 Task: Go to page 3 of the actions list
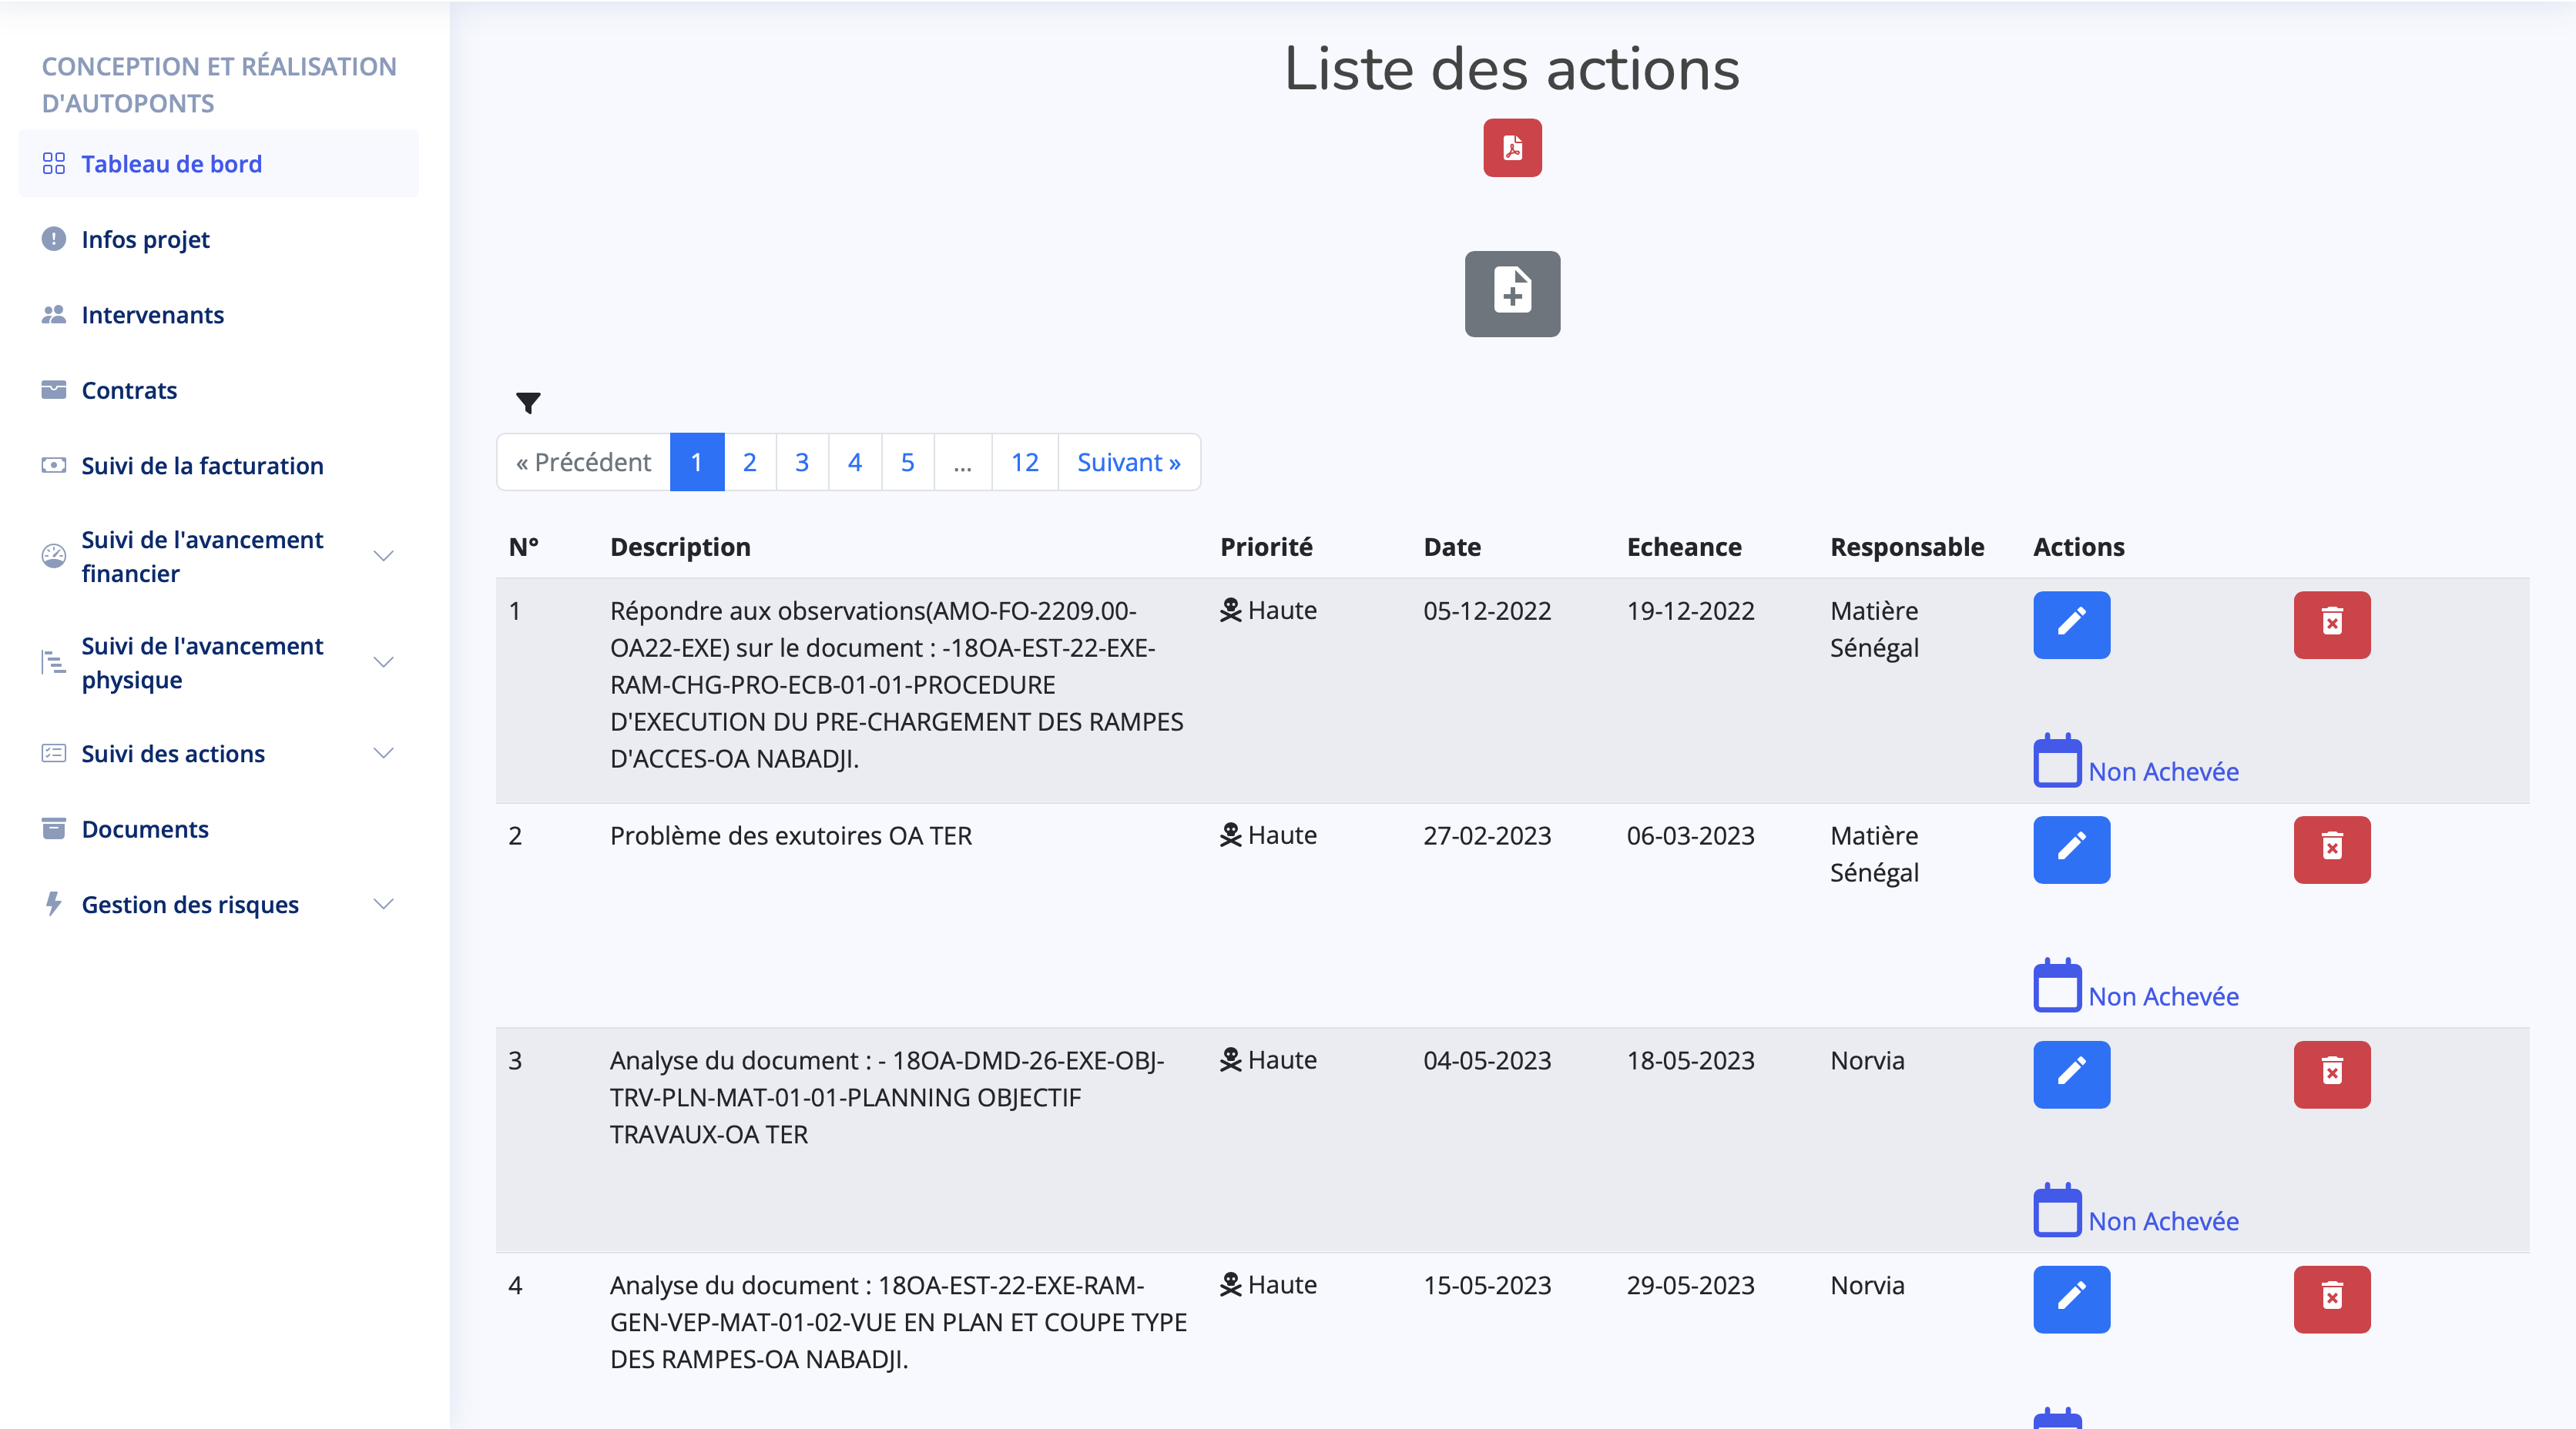[x=802, y=462]
